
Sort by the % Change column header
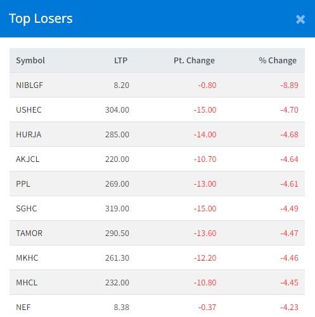tap(278, 61)
